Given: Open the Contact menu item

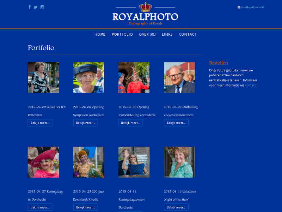Looking at the screenshot, I should pyautogui.click(x=188, y=34).
